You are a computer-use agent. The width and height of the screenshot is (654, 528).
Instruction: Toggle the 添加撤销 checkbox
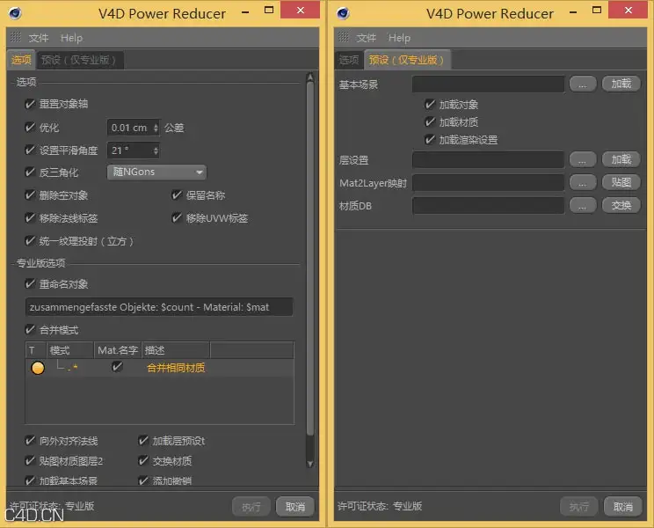[x=143, y=480]
